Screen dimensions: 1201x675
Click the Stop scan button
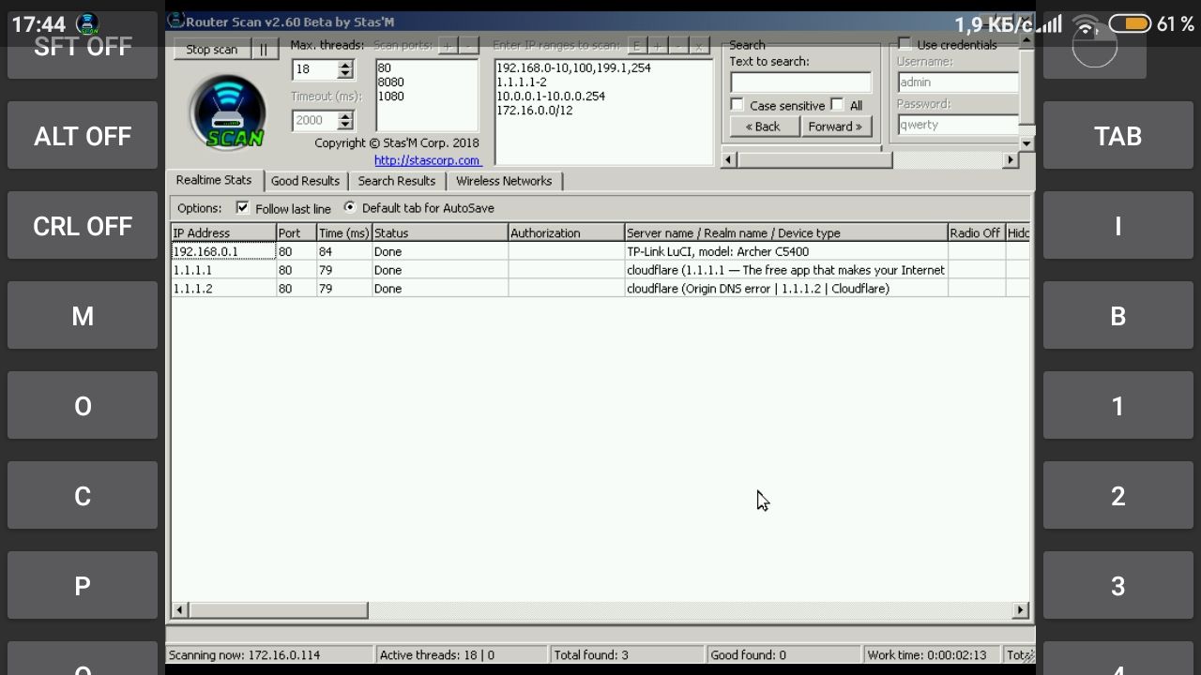(x=212, y=50)
